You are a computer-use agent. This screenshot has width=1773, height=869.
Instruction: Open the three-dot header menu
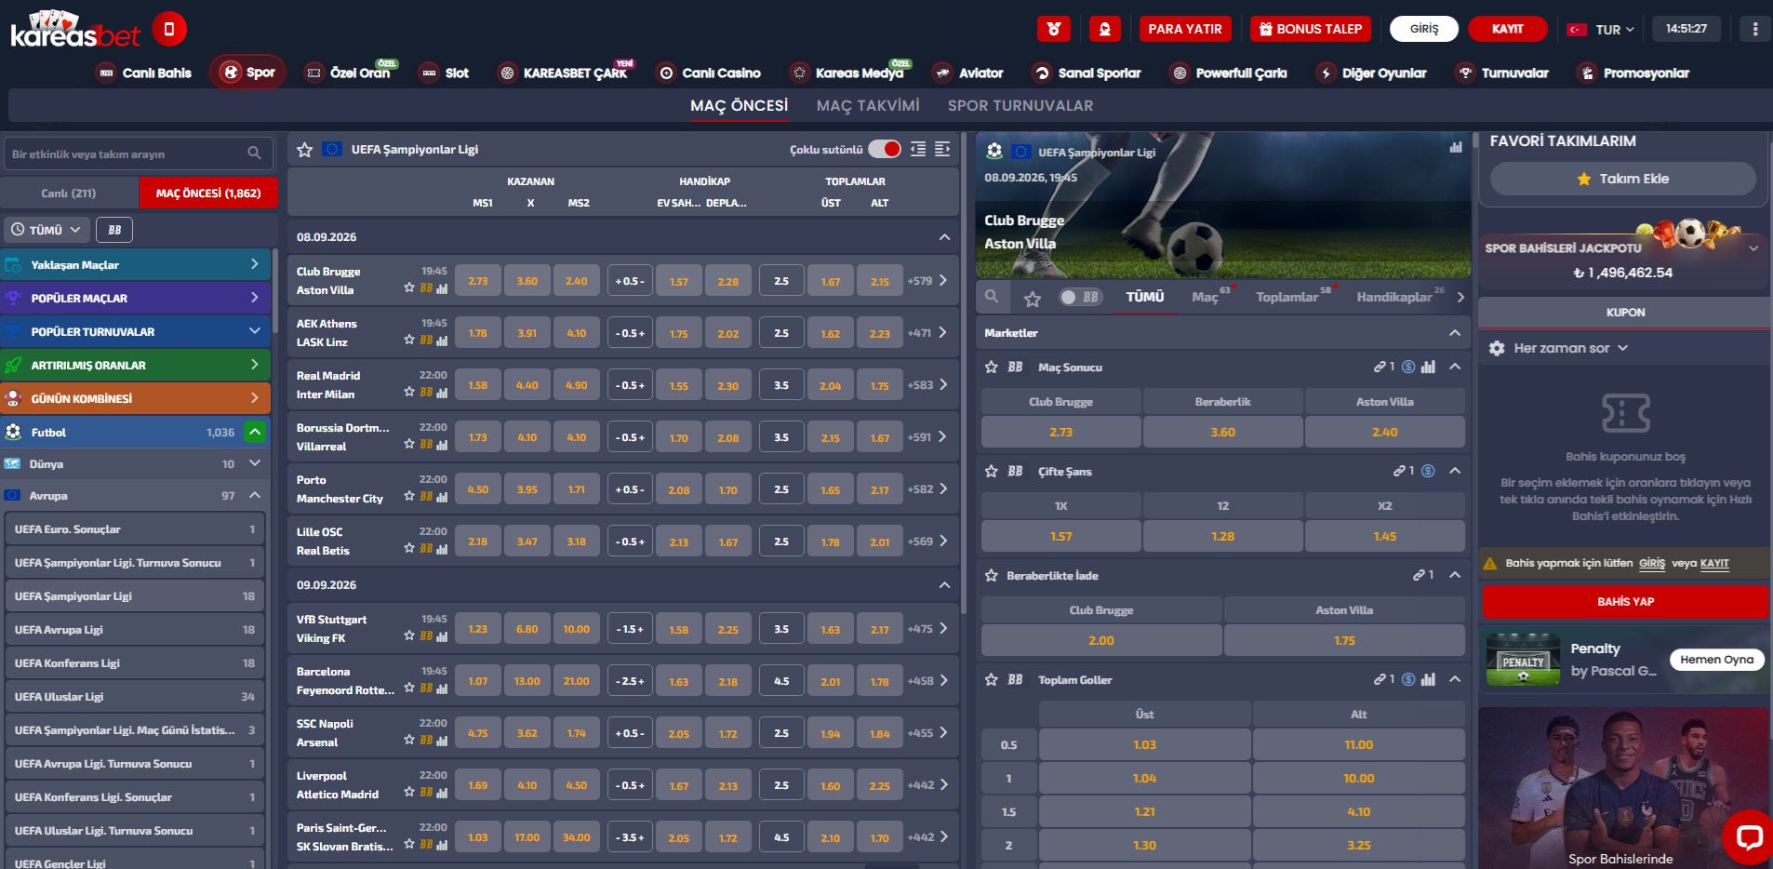pyautogui.click(x=1755, y=29)
